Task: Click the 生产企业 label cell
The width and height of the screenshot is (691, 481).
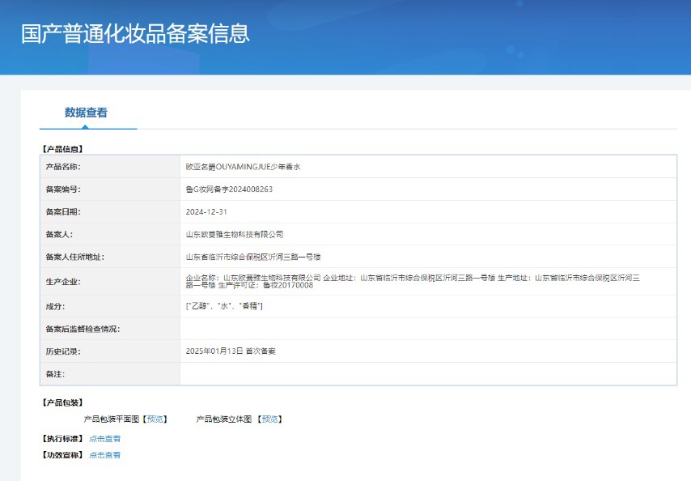Action: pos(110,282)
